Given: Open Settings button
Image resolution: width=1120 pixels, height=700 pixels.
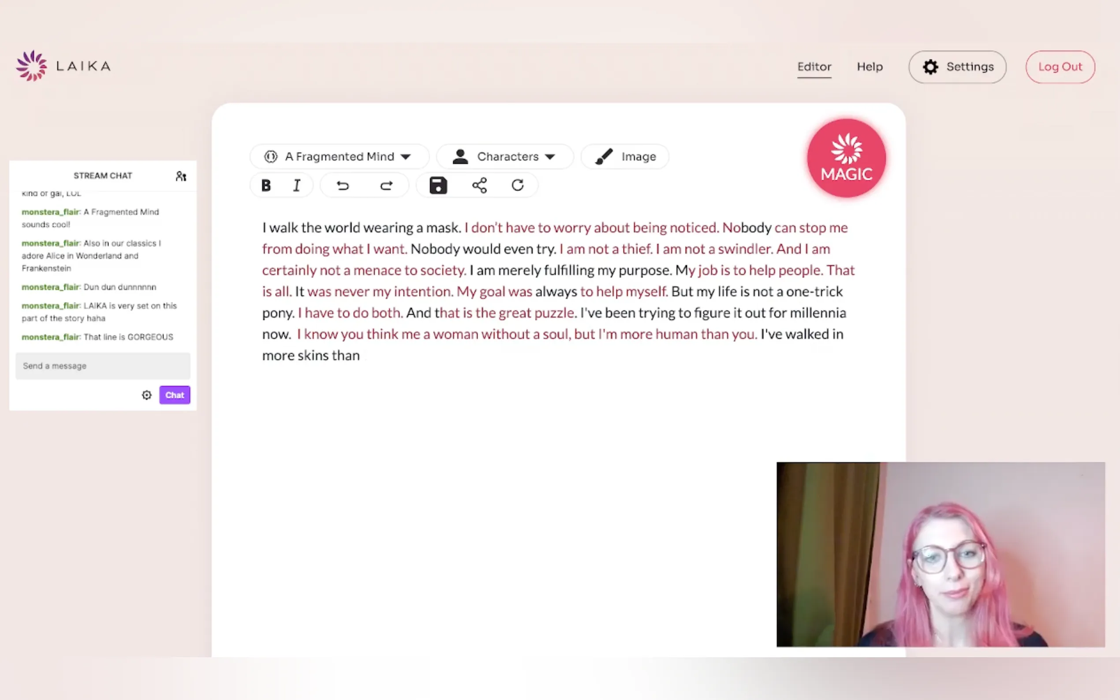Looking at the screenshot, I should coord(957,67).
